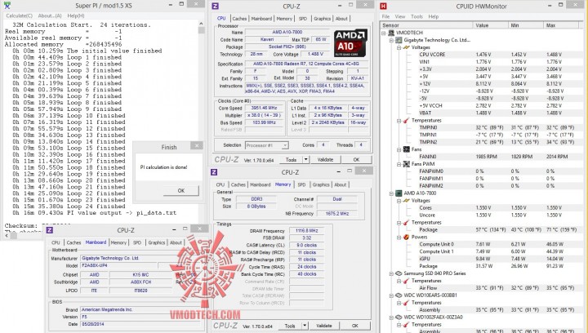Image resolution: width=588 pixels, height=333 pixels.
Task: Click the Super PI vertical scrollbar up arrow
Action: point(201,23)
